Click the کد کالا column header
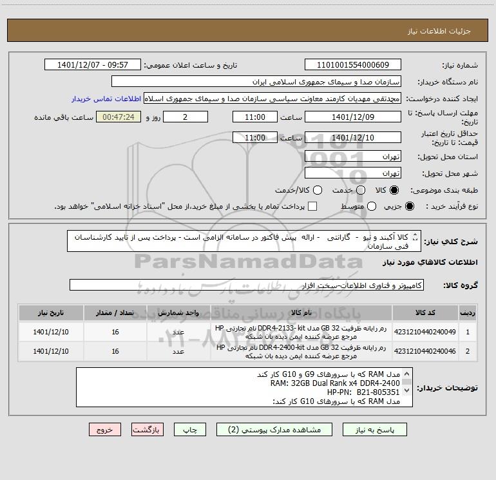 pyautogui.click(x=425, y=312)
